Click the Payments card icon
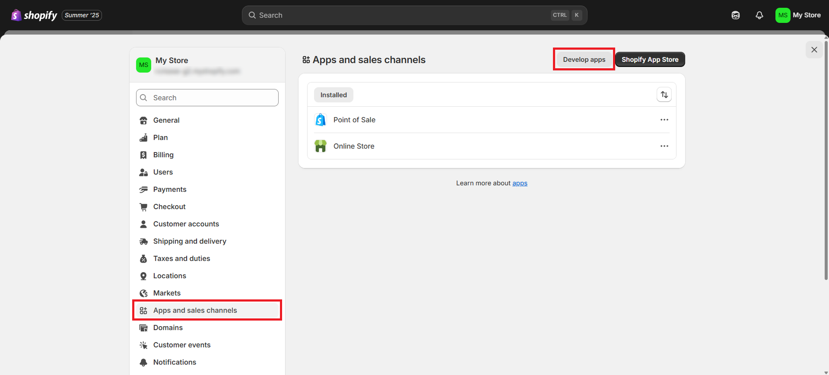The width and height of the screenshot is (829, 375). (x=143, y=190)
